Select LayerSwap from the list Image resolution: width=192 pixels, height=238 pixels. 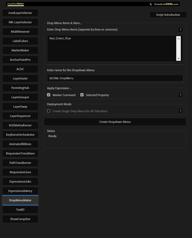(20, 107)
